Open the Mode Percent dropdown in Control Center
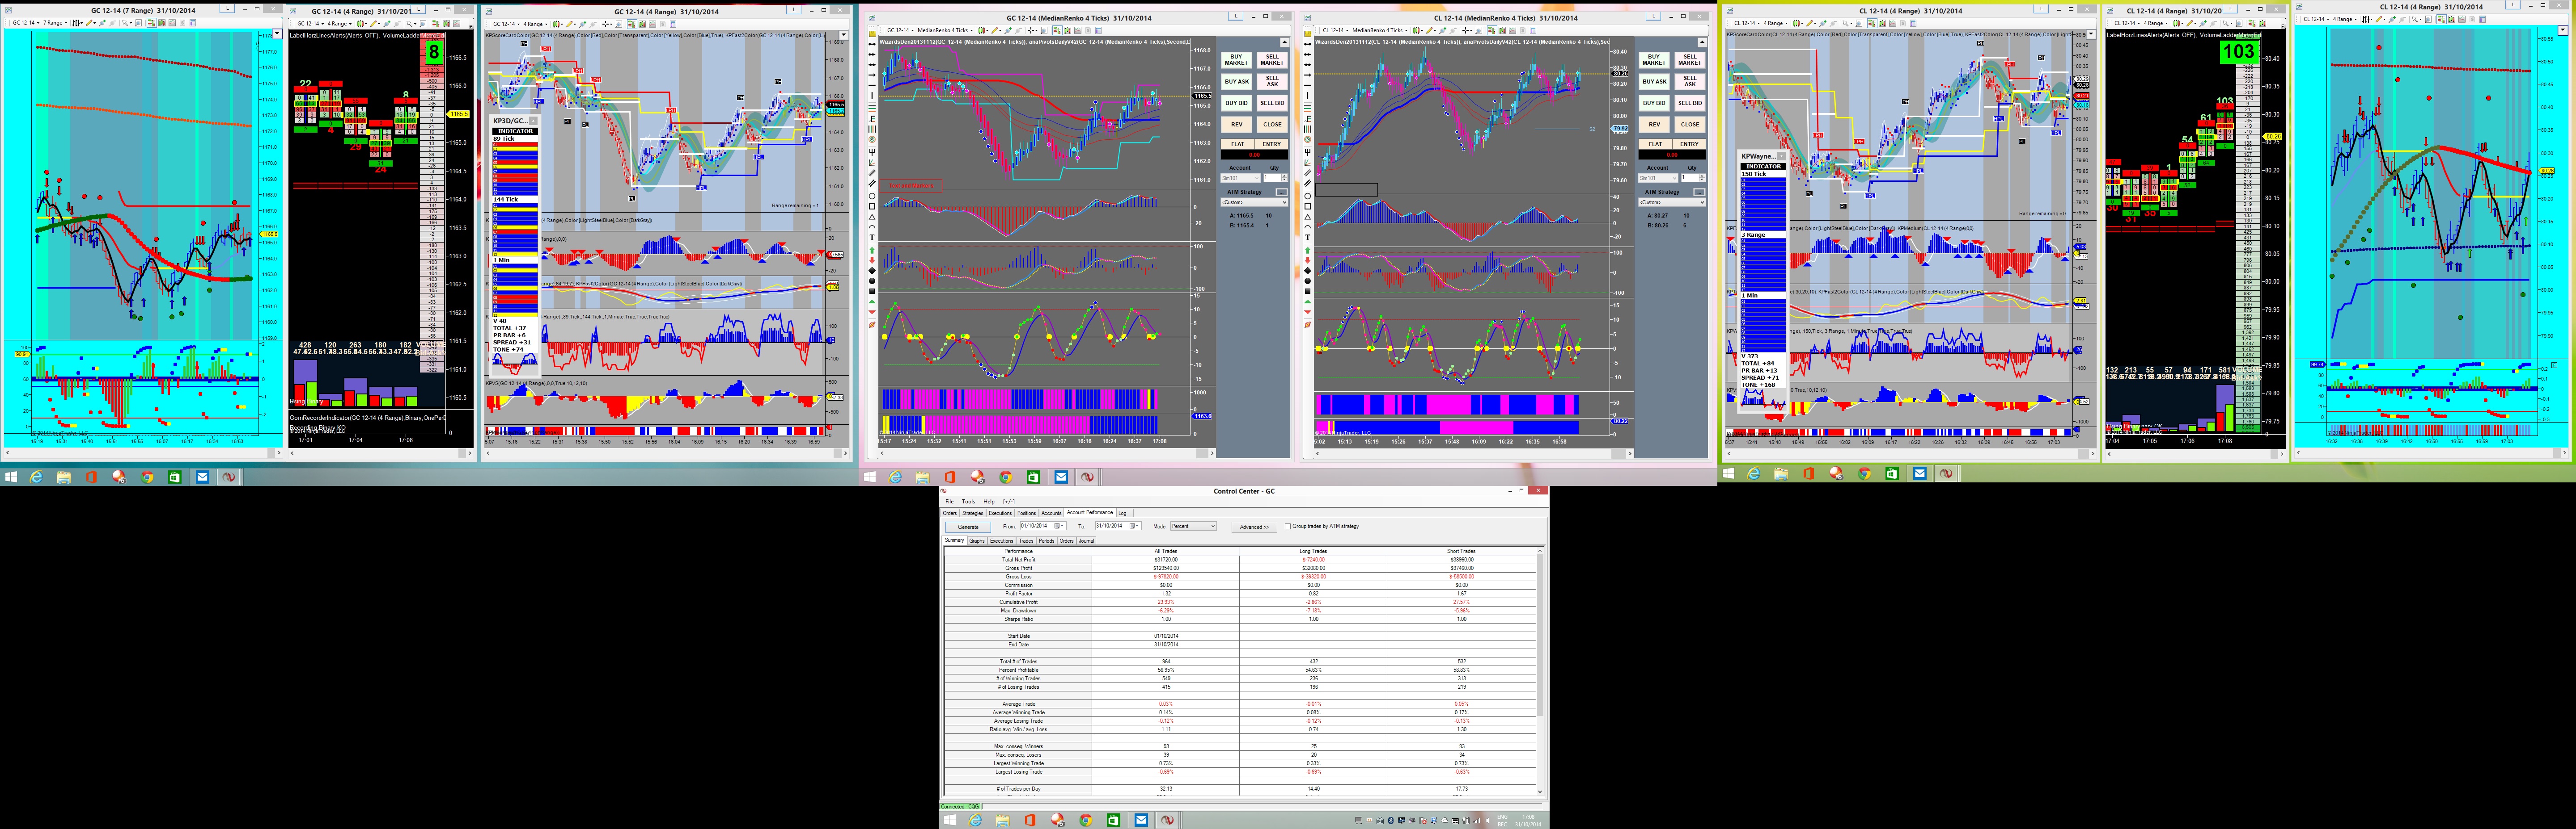 1193,526
